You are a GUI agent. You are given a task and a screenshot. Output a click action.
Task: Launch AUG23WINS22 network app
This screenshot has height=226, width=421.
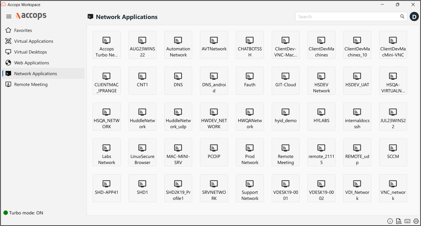[x=142, y=45]
